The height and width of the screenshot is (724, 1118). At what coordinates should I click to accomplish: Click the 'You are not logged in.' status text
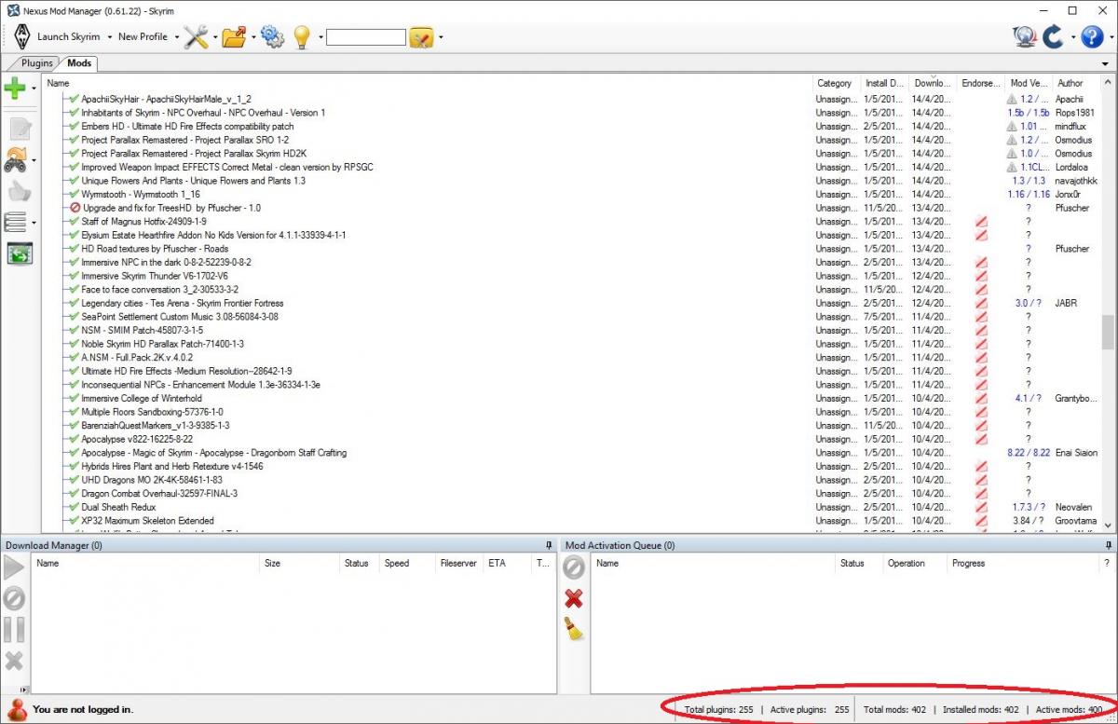[83, 709]
